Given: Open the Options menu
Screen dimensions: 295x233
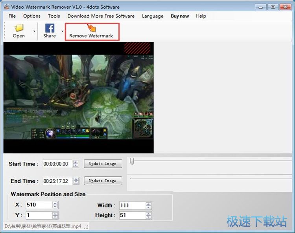Looking at the screenshot, I should tap(31, 16).
